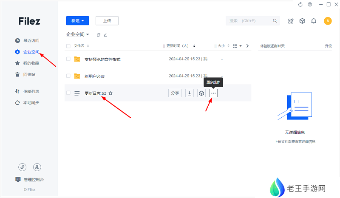Click the 新建 dropdown button
The width and height of the screenshot is (340, 198).
[78, 20]
